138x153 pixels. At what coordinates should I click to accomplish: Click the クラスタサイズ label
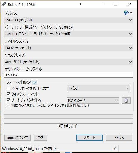(15, 55)
